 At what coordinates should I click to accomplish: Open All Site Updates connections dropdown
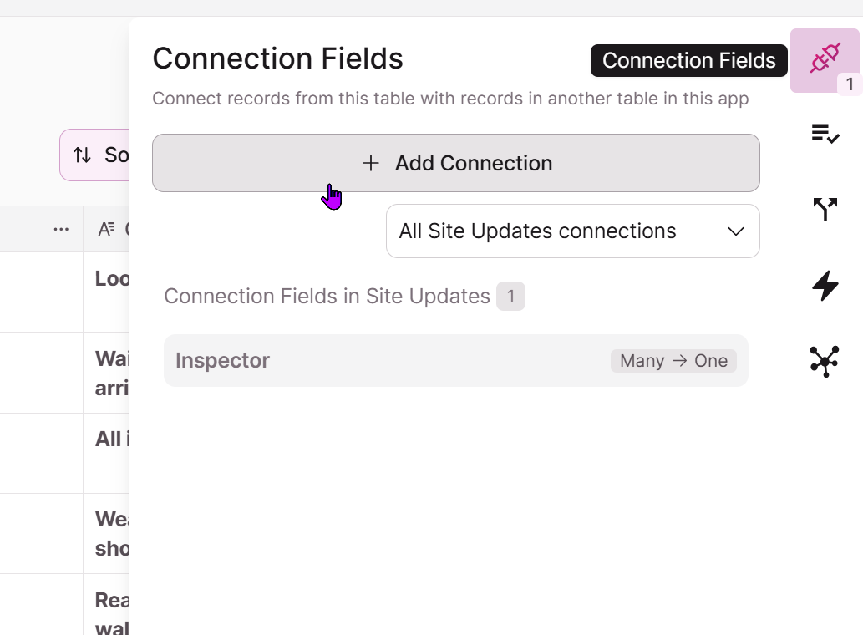[x=572, y=231]
